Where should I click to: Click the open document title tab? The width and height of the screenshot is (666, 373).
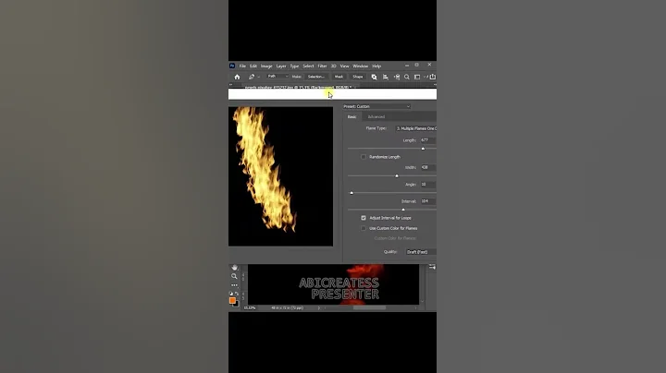298,87
